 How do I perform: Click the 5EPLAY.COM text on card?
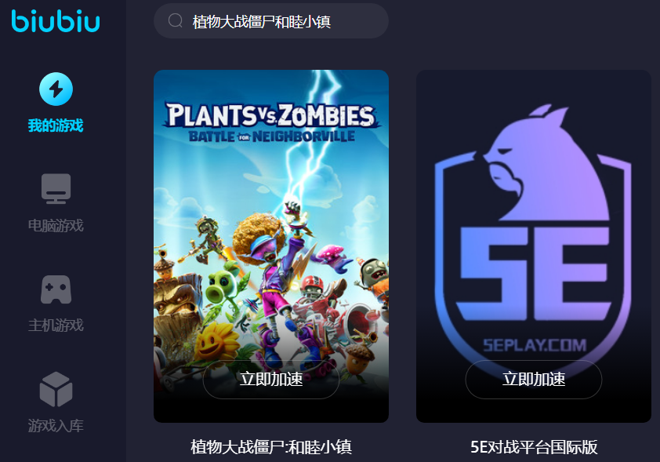(x=534, y=345)
